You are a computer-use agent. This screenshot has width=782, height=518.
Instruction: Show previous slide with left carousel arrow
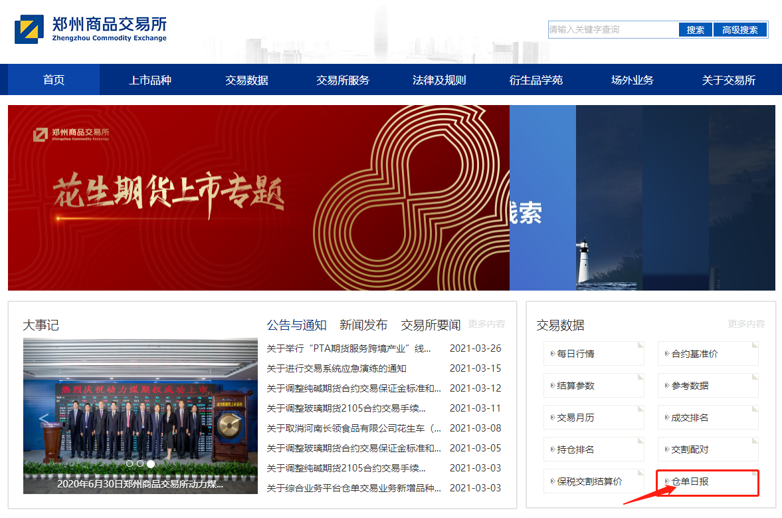pyautogui.click(x=43, y=419)
